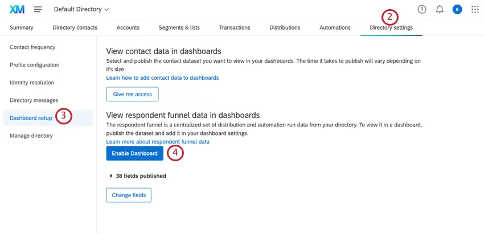Open the user account avatar

coord(457,10)
